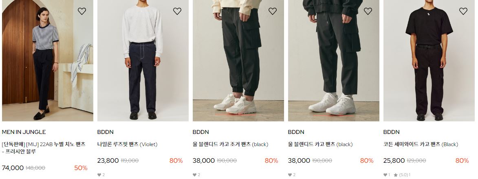Screen dimensions: 478x179
Task: Tap heart on nylon loose-fit pants (Violet)
Action: coord(177,11)
